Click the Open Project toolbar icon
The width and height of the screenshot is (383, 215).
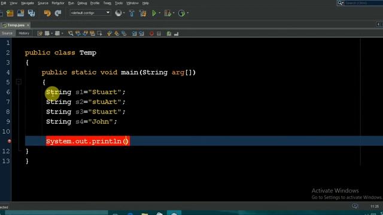tap(20, 13)
